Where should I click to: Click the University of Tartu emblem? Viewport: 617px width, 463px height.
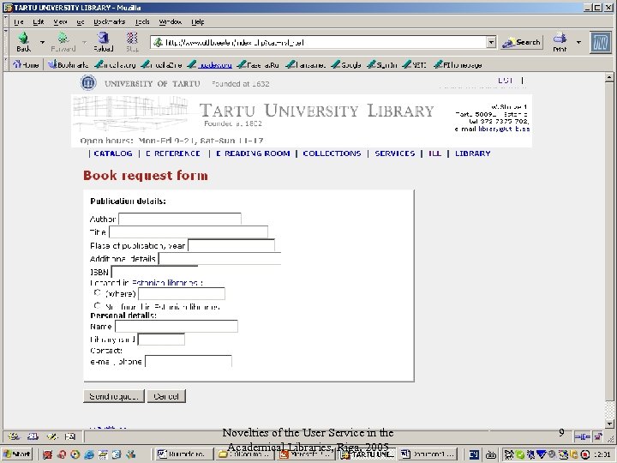point(88,82)
